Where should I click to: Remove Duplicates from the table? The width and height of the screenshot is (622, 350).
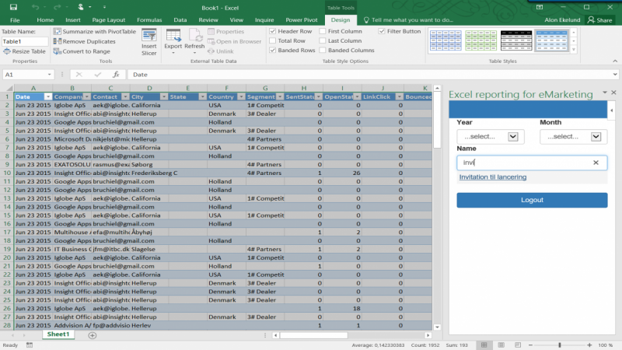(85, 41)
